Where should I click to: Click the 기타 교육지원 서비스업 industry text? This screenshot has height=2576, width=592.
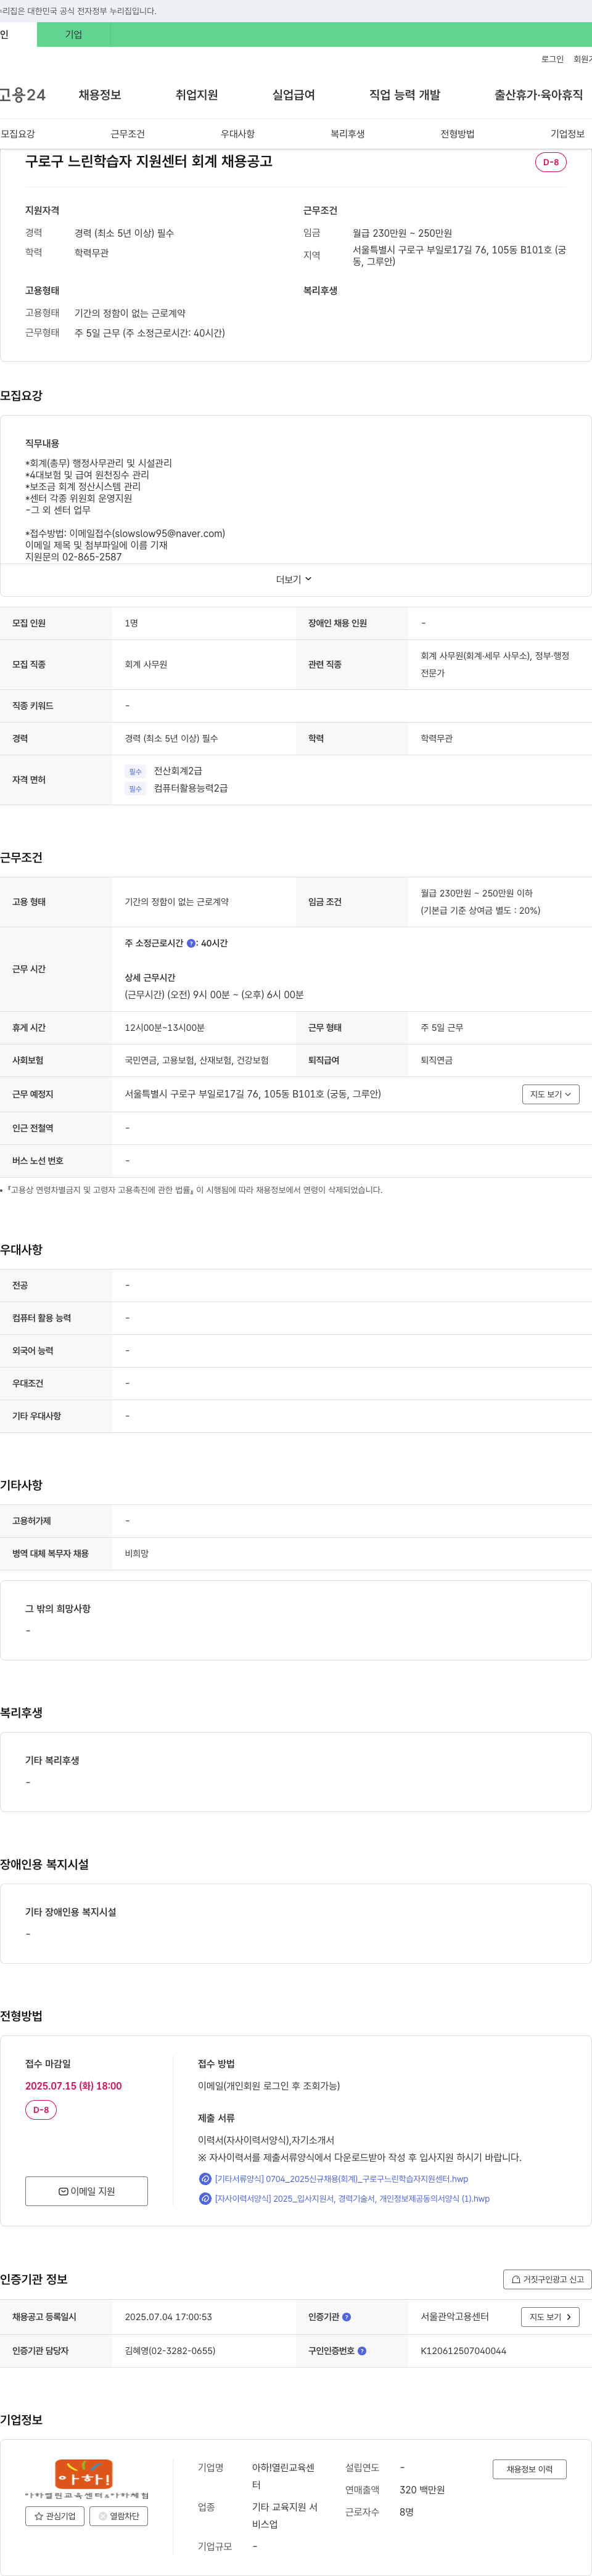coord(285,2516)
